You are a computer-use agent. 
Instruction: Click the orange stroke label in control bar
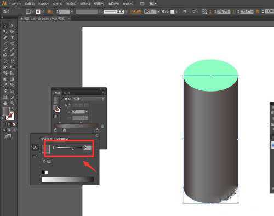[50, 12]
